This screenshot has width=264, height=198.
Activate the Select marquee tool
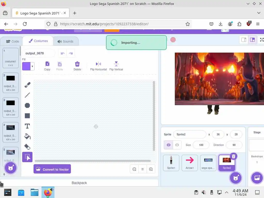(x=27, y=157)
